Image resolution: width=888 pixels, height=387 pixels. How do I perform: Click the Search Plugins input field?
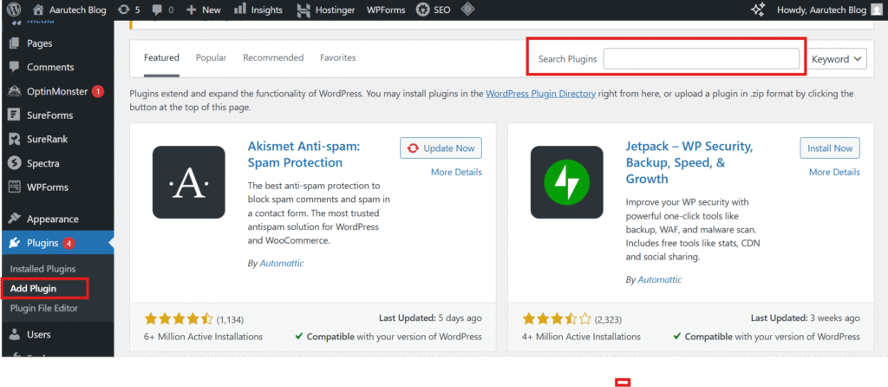click(701, 59)
